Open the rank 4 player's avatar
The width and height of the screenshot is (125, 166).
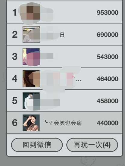tap(31, 79)
